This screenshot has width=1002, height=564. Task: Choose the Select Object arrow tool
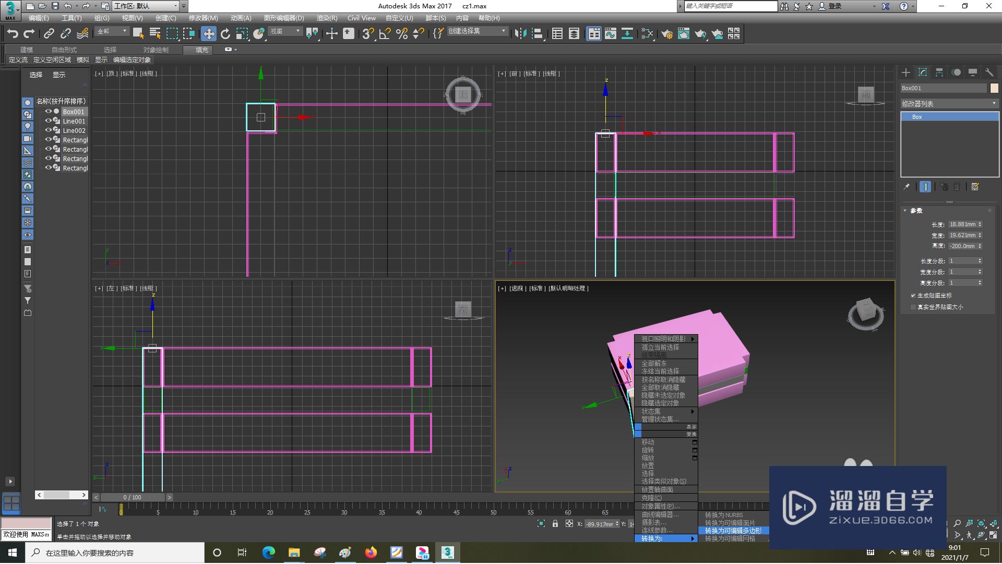pyautogui.click(x=138, y=34)
